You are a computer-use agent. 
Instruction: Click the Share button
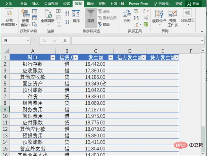pyautogui.click(x=193, y=4)
